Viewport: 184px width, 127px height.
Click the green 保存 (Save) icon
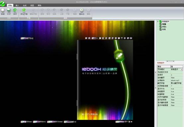coord(15,10)
